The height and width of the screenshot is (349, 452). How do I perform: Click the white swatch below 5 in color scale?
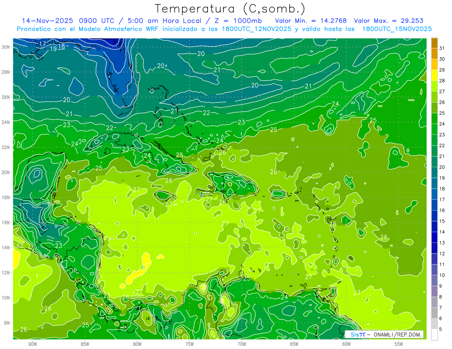click(434, 335)
